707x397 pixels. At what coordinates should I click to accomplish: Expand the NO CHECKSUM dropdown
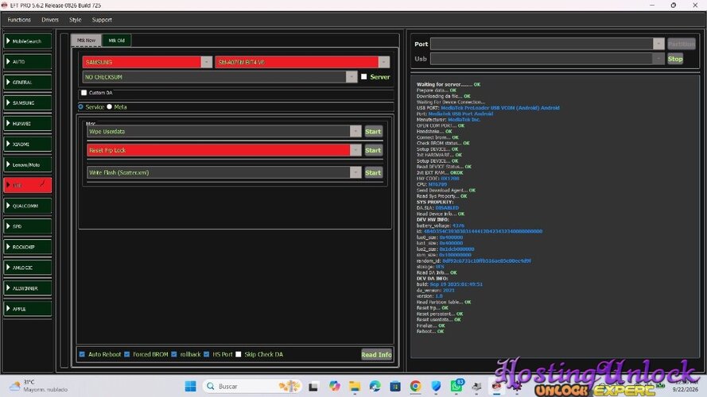pyautogui.click(x=352, y=77)
